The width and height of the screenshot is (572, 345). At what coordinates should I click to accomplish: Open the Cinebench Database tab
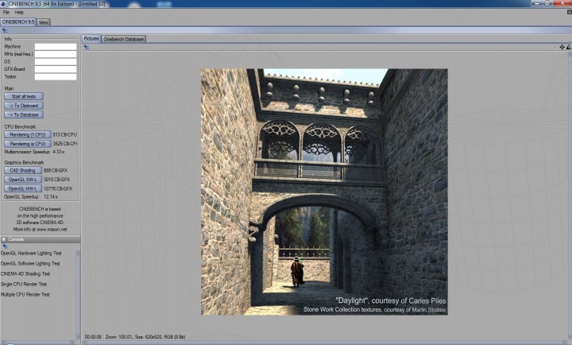(124, 39)
